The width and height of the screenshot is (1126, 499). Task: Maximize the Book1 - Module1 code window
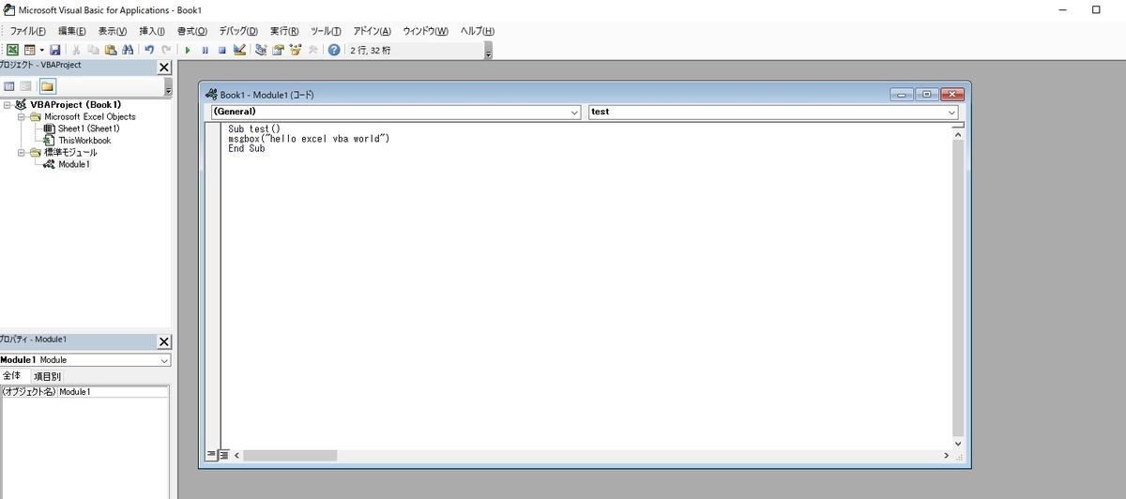click(927, 95)
